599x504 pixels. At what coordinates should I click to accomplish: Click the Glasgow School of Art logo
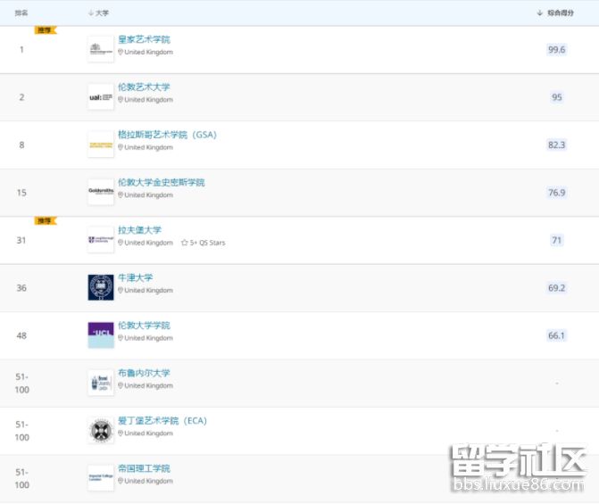click(x=101, y=145)
